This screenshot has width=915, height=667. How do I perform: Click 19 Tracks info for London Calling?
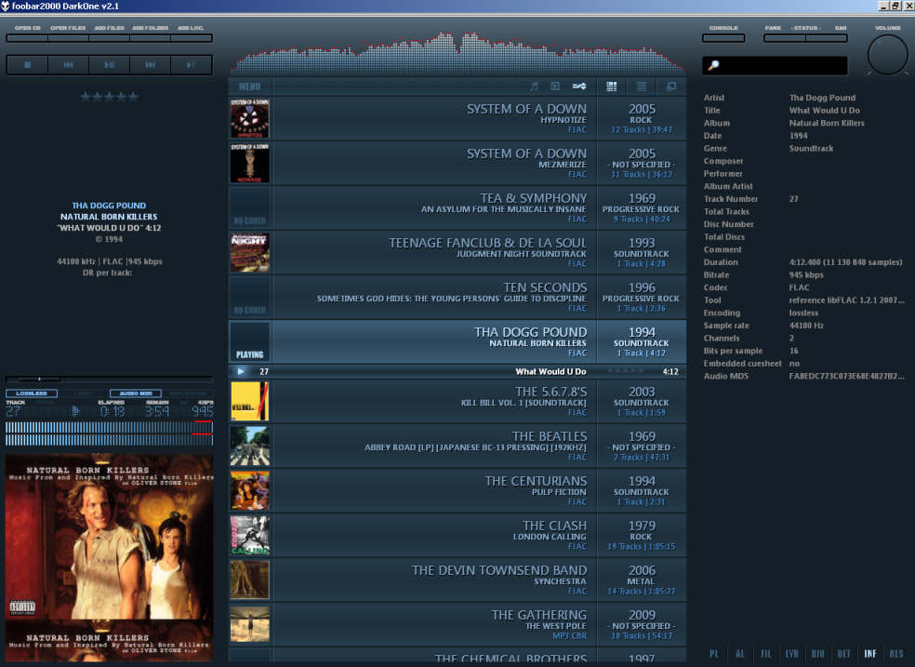[x=642, y=547]
